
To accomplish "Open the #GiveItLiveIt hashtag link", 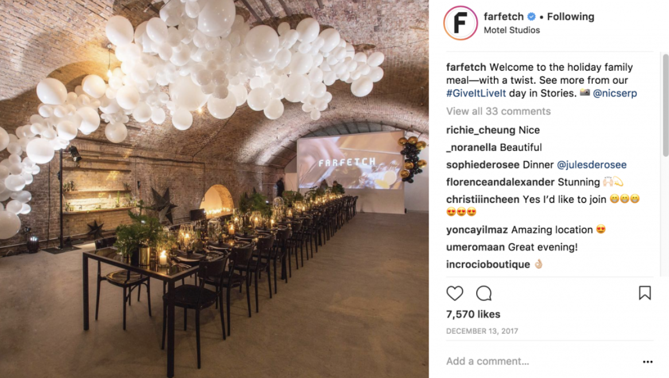I will tap(476, 93).
